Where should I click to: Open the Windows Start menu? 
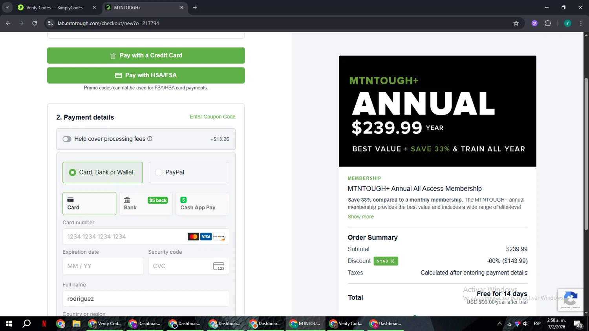9,324
